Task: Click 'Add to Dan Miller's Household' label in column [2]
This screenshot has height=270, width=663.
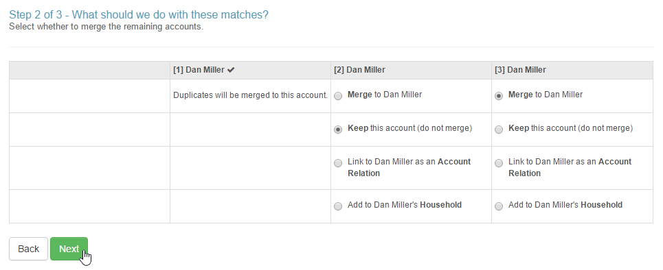Action: click(x=405, y=205)
